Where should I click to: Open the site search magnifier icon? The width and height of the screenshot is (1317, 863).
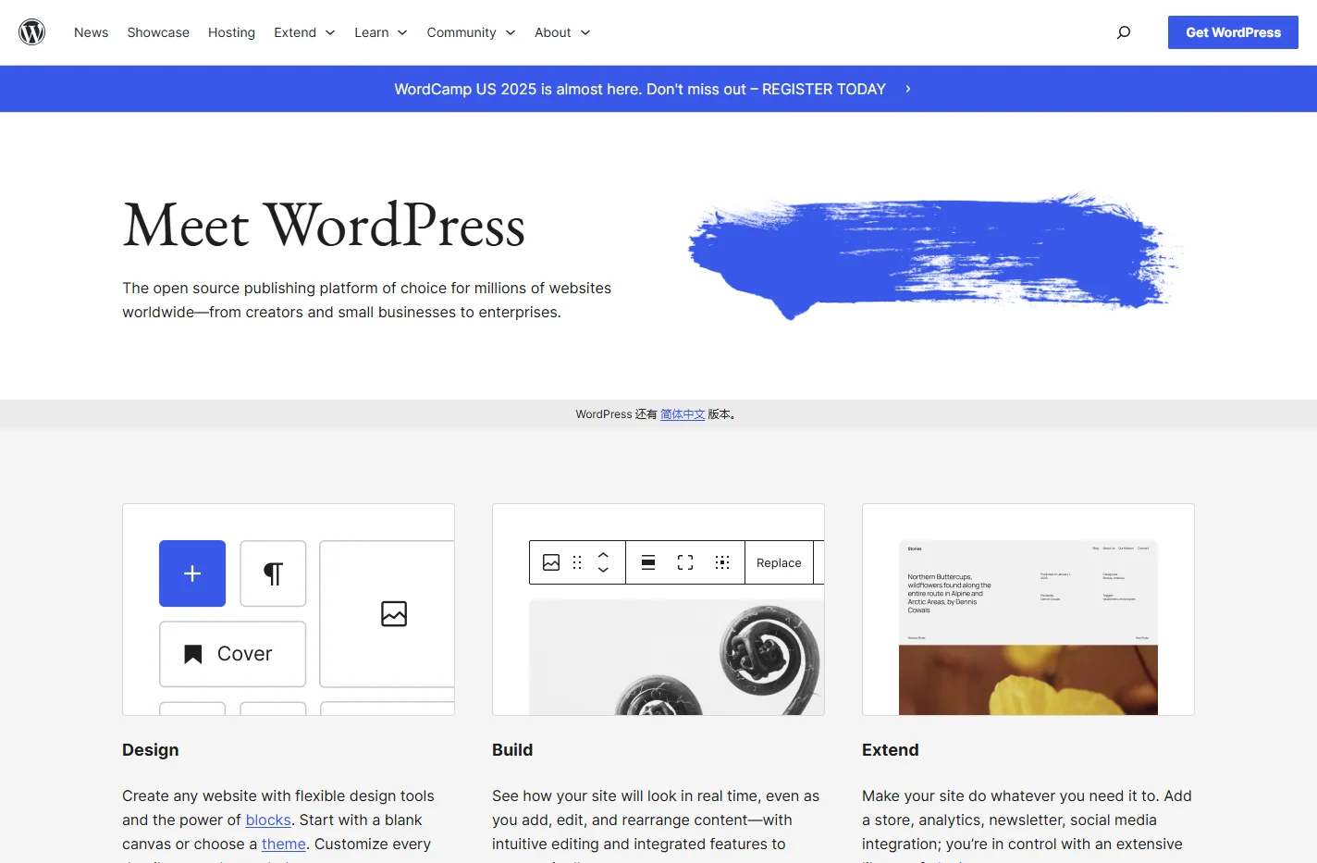coord(1124,32)
